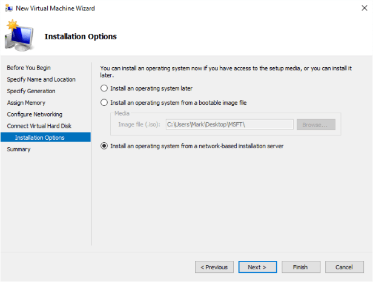
Task: Jump to Specify Generation step
Action: (x=31, y=91)
